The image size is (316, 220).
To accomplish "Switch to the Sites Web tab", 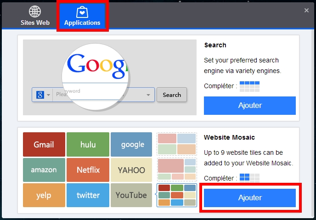I will tap(35, 16).
